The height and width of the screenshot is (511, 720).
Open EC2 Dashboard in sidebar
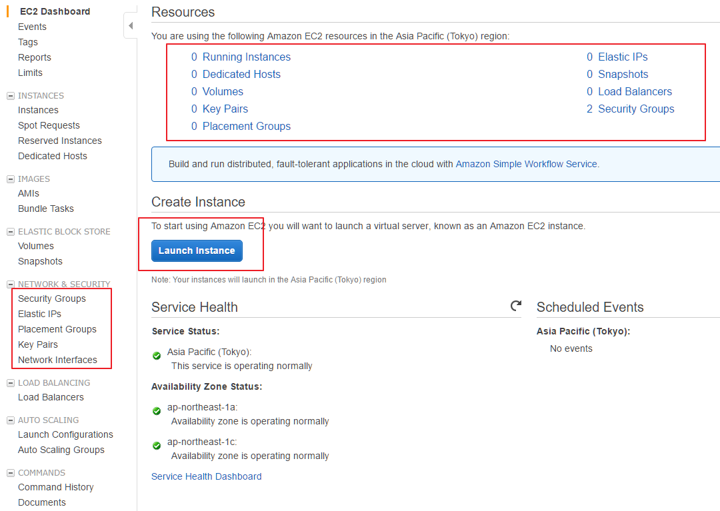click(55, 11)
